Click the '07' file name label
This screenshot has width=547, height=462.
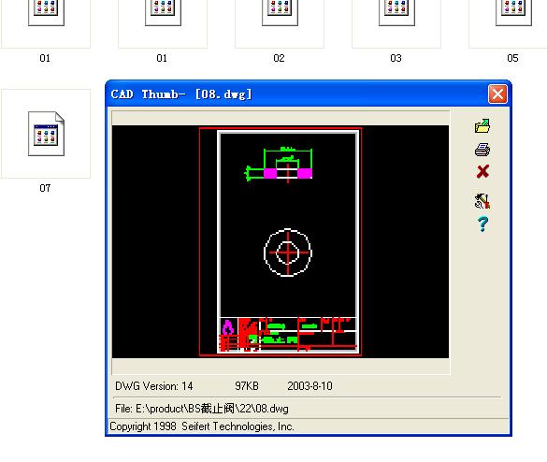tap(45, 188)
